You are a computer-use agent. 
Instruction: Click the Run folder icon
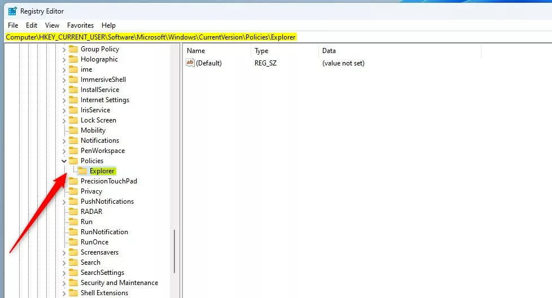click(73, 222)
